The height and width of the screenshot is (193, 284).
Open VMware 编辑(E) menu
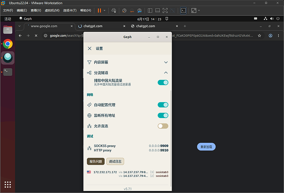(x=22, y=11)
